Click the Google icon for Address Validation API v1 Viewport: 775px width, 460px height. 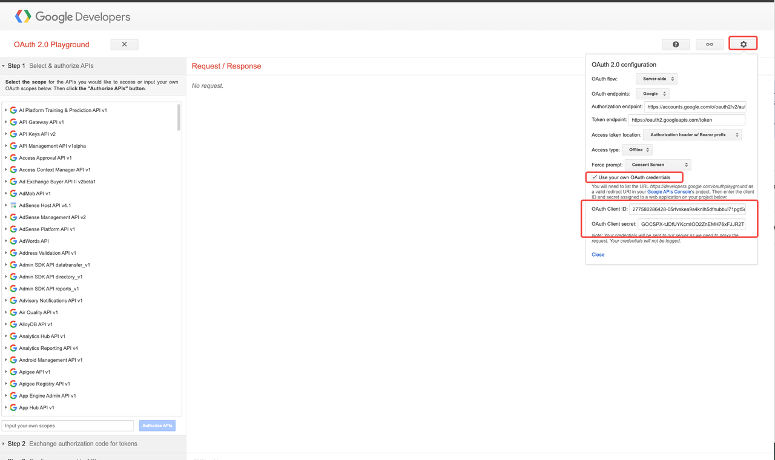point(13,253)
